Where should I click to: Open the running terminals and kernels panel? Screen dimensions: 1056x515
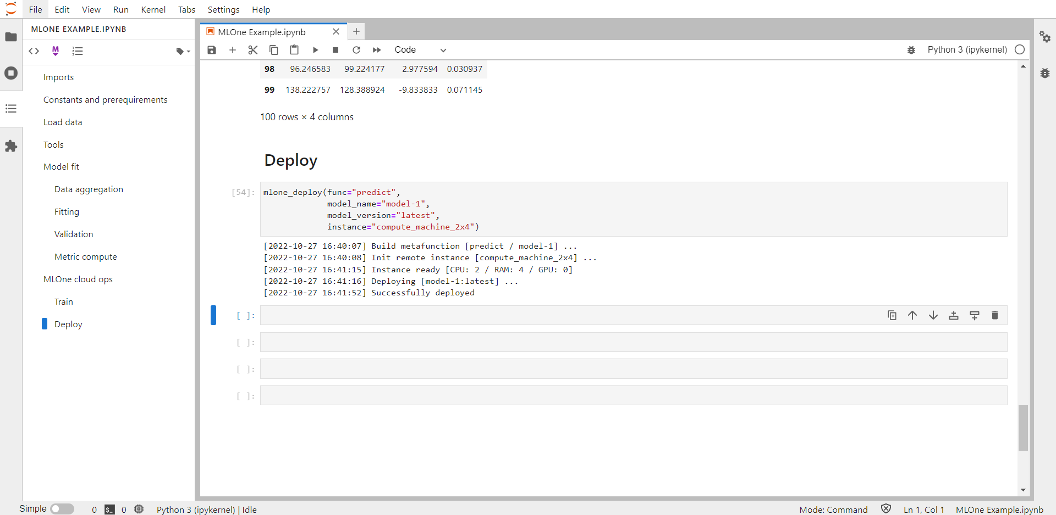pyautogui.click(x=11, y=72)
